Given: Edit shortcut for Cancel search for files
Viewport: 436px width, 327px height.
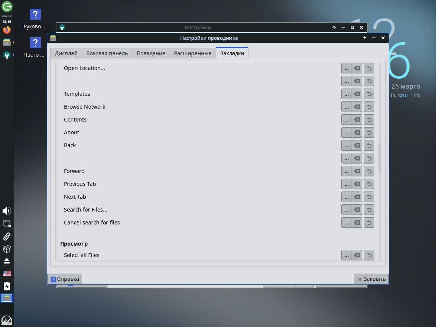Looking at the screenshot, I should 346,223.
